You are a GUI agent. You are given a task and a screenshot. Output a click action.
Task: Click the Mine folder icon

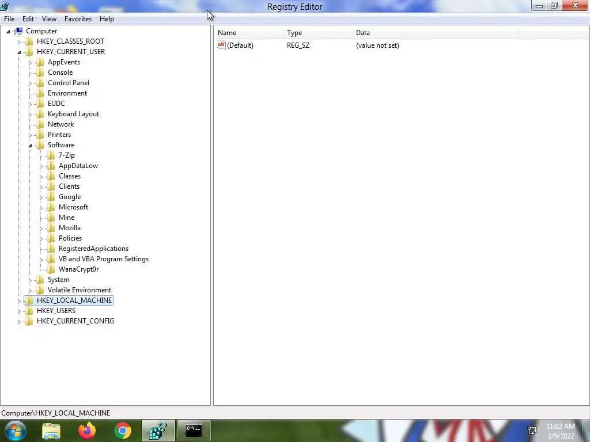coord(51,217)
